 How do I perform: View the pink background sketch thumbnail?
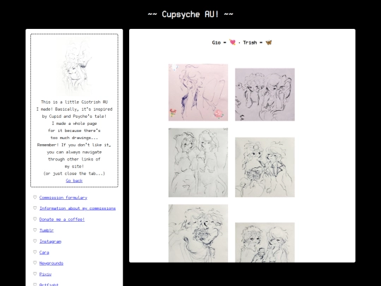point(198,93)
